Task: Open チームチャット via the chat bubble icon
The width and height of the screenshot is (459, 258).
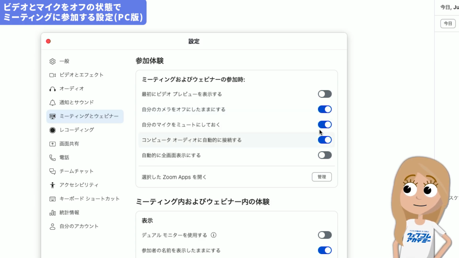Action: tap(52, 172)
